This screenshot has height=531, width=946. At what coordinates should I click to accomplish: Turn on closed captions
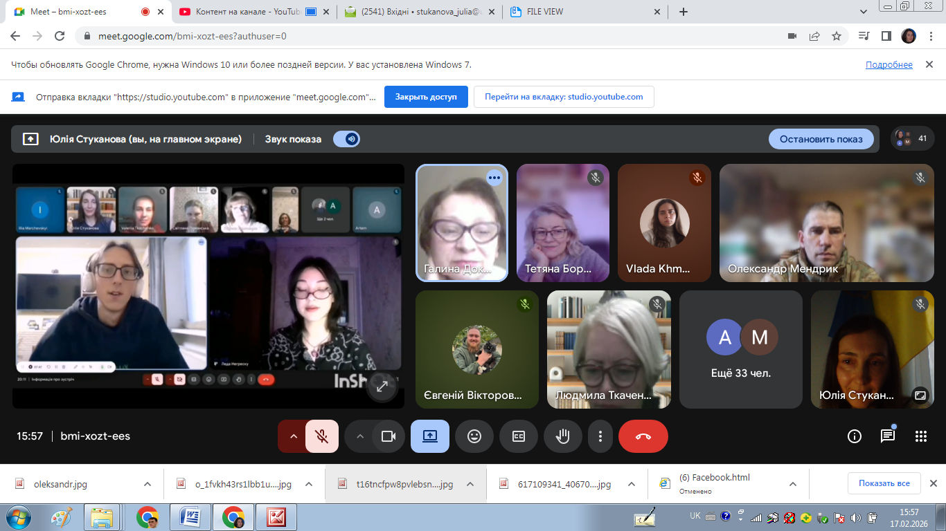pos(518,436)
